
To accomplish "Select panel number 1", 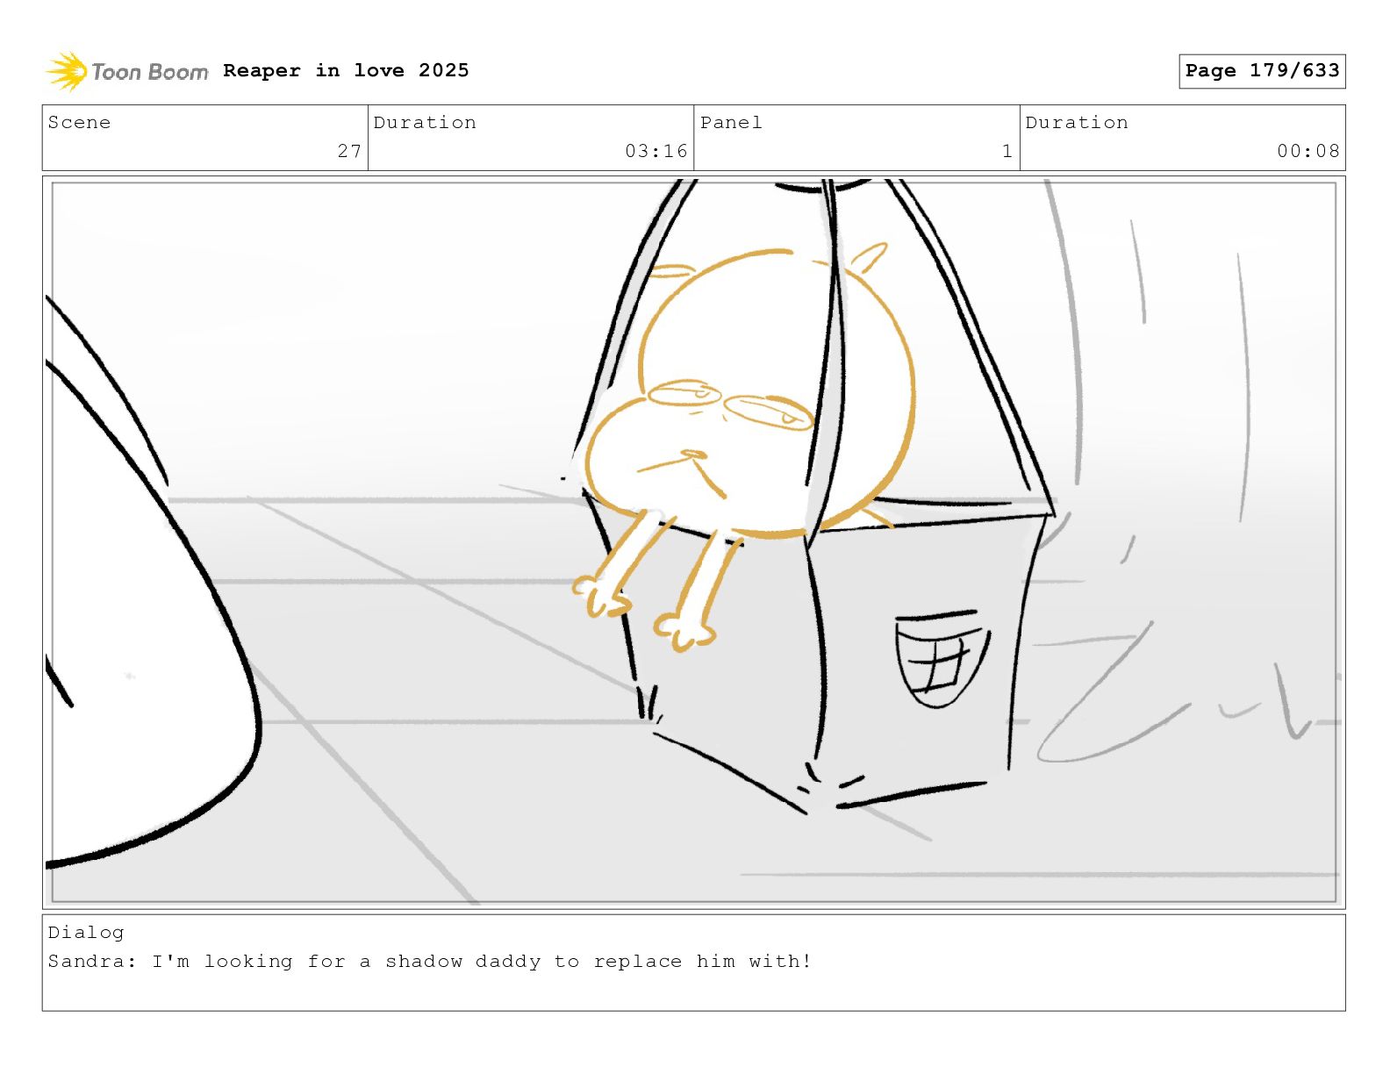I will click(1007, 151).
